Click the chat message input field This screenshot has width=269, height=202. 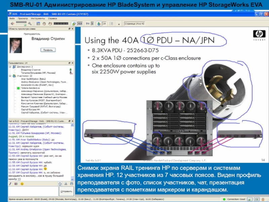point(33,191)
